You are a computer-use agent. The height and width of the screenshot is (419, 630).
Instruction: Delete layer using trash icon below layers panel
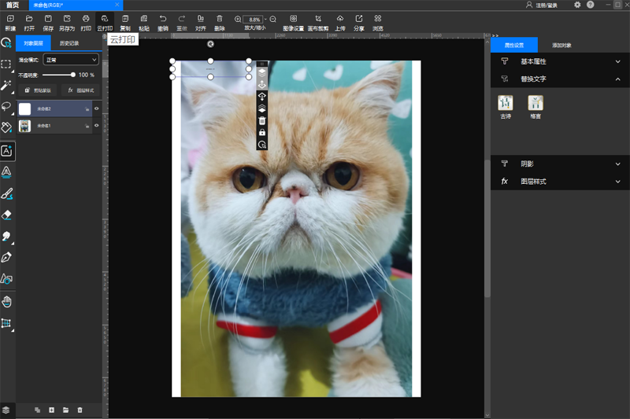point(80,410)
